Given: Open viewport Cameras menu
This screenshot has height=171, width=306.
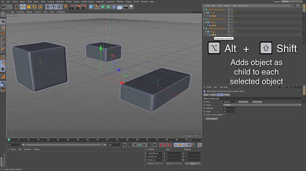Looking at the screenshot, I should coord(20,12).
